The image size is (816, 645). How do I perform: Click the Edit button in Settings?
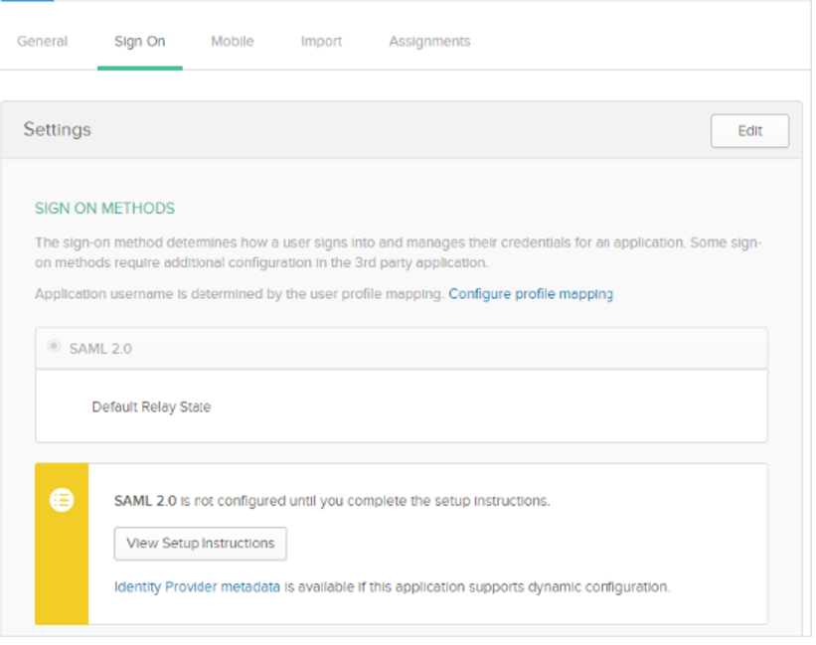(x=749, y=130)
